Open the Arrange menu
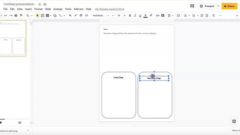The width and height of the screenshot is (240, 135). coord(58,9)
